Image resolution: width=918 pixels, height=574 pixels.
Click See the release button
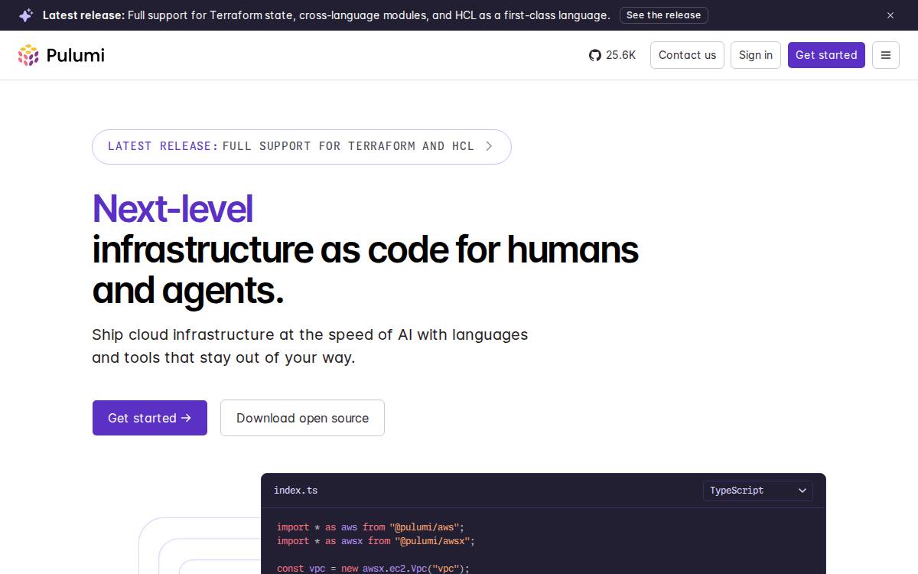[x=663, y=15]
